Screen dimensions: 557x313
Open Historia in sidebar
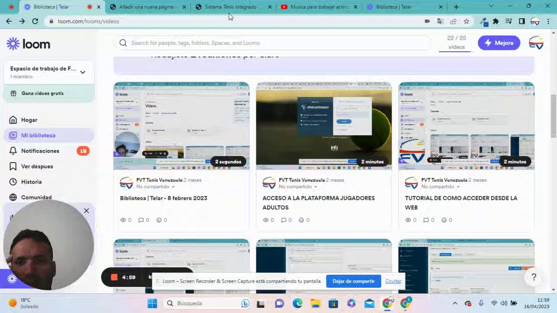(x=31, y=182)
